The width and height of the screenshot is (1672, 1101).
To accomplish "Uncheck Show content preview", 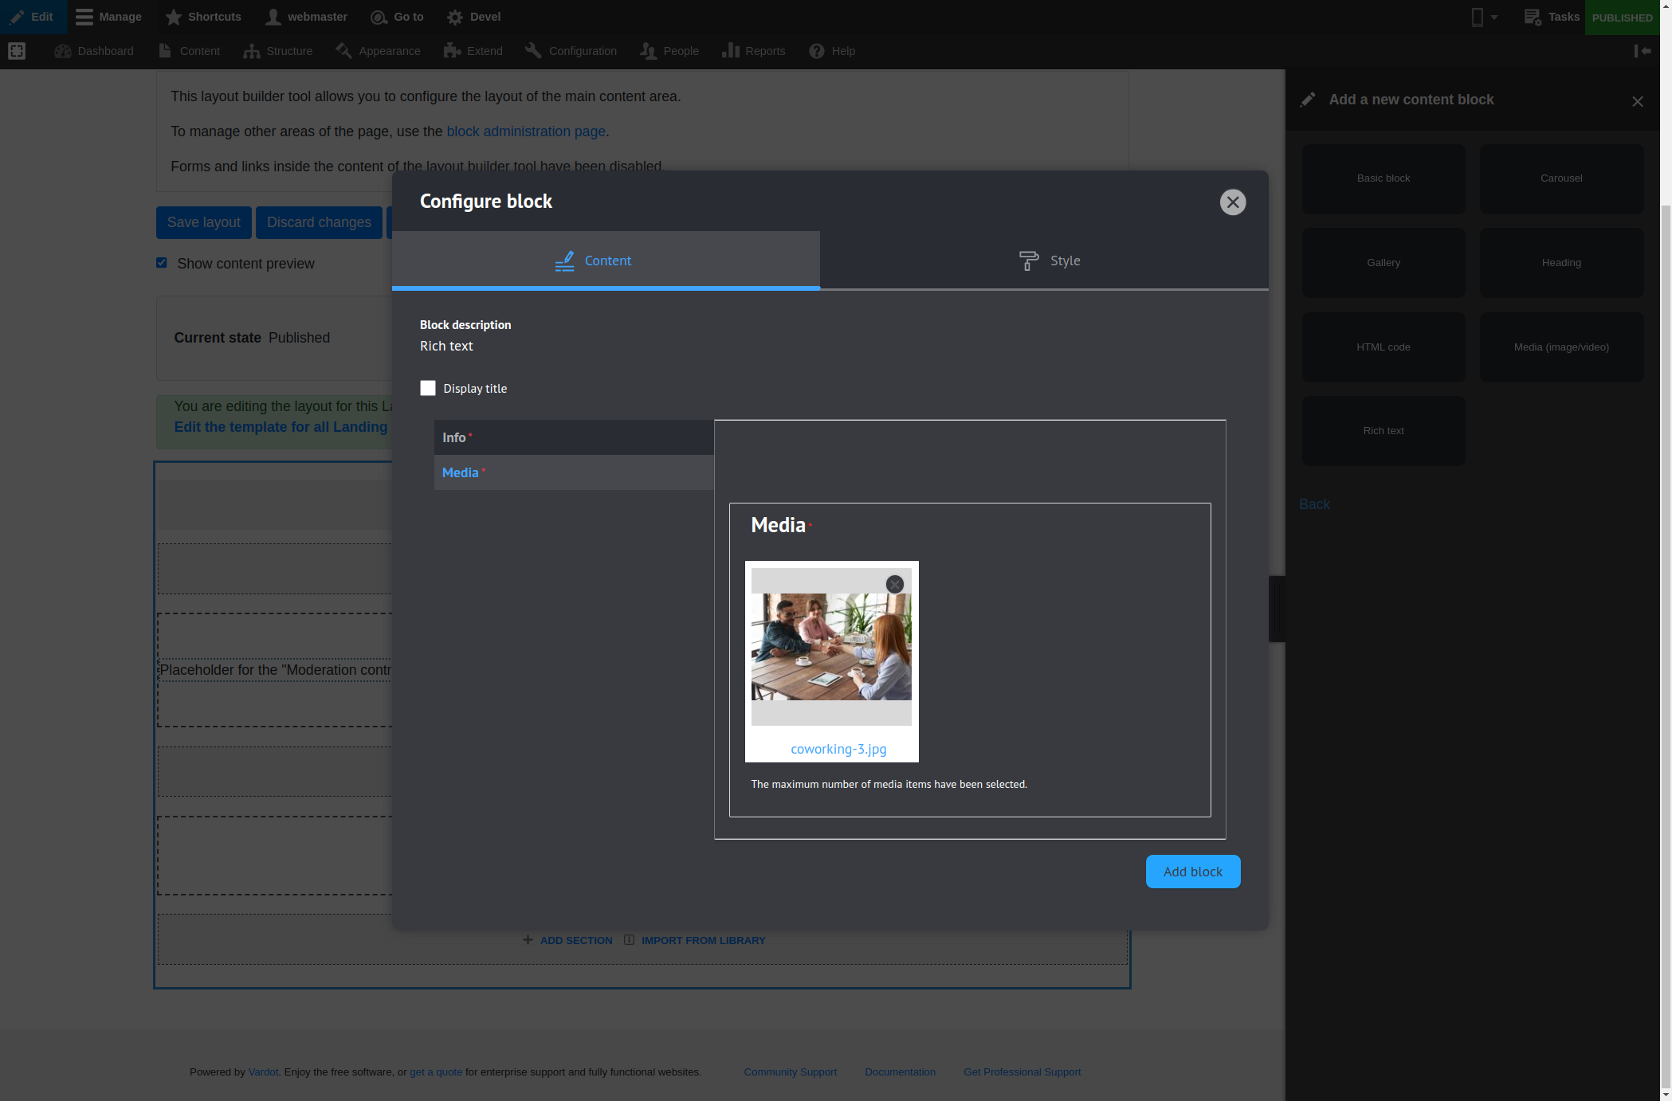I will 162,263.
